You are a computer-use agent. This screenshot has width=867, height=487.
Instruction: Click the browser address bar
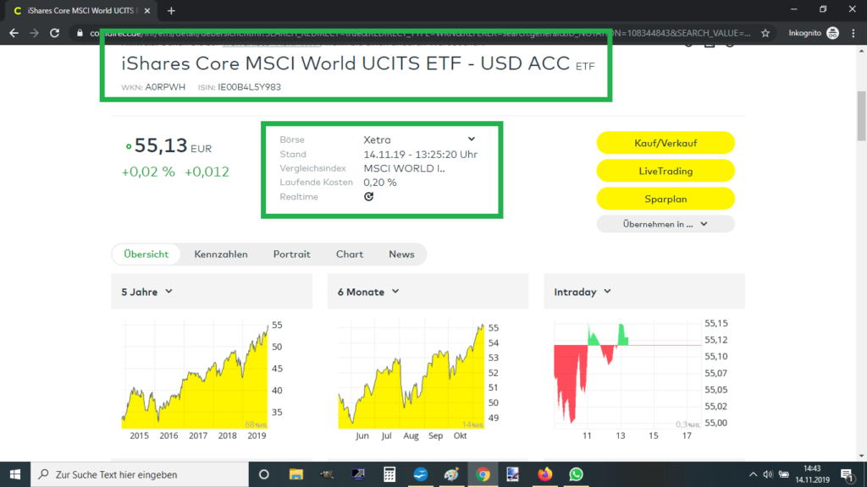click(x=420, y=33)
